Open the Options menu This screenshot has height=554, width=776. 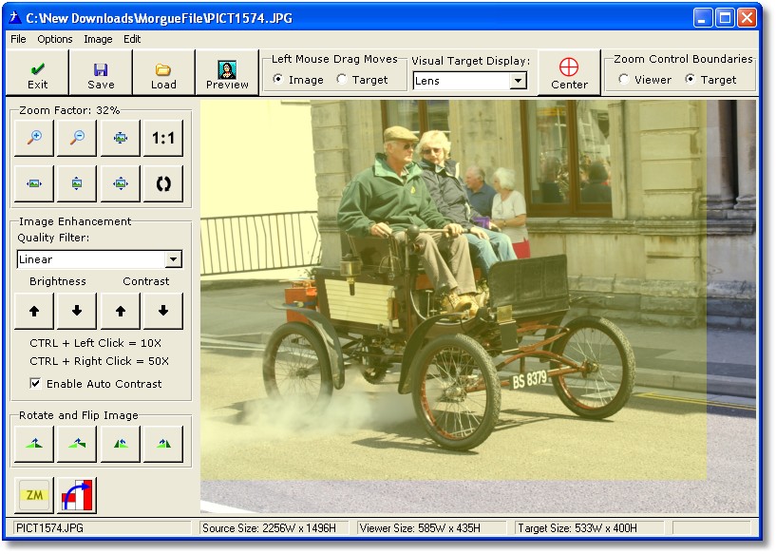tap(55, 39)
